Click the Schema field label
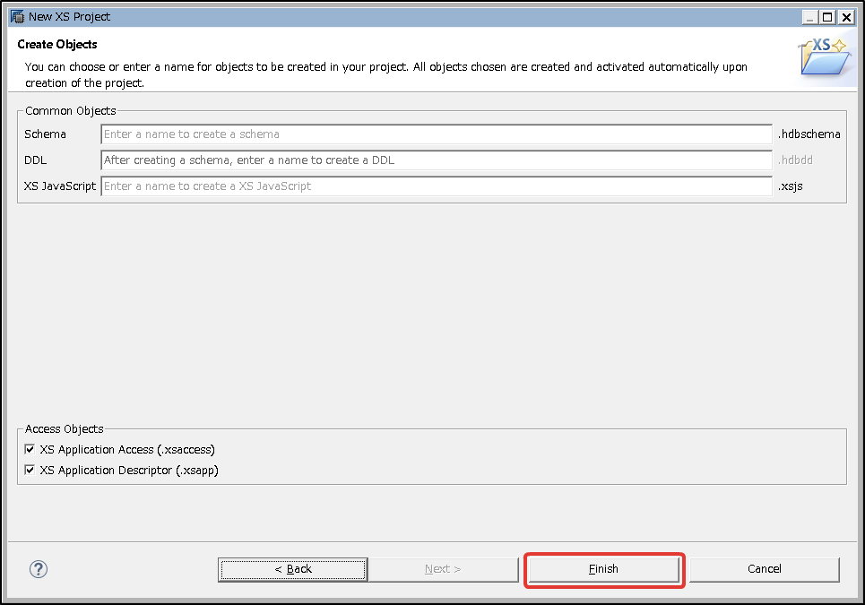 [45, 134]
